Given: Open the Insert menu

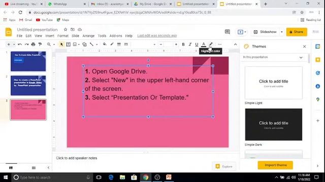Looking at the screenshot, I should click(x=50, y=36).
